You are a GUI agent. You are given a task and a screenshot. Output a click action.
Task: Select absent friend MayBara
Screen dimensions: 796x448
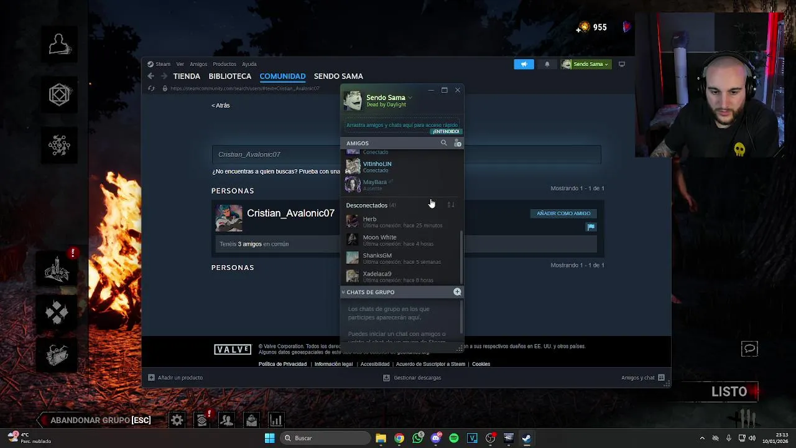pyautogui.click(x=402, y=185)
